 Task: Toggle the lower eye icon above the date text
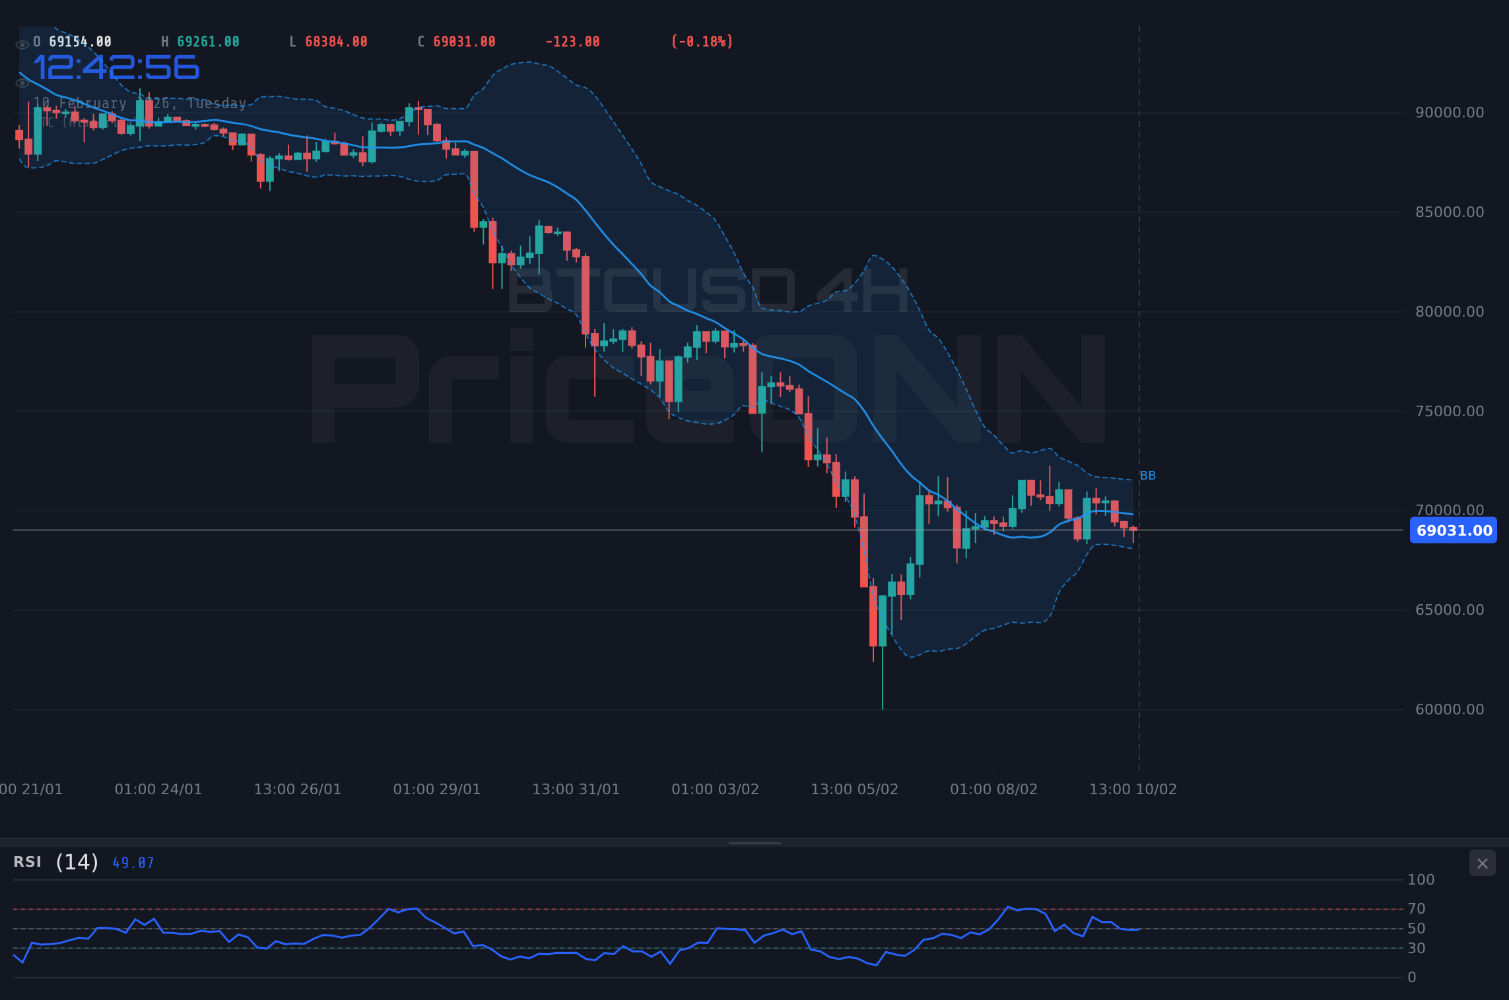22,83
